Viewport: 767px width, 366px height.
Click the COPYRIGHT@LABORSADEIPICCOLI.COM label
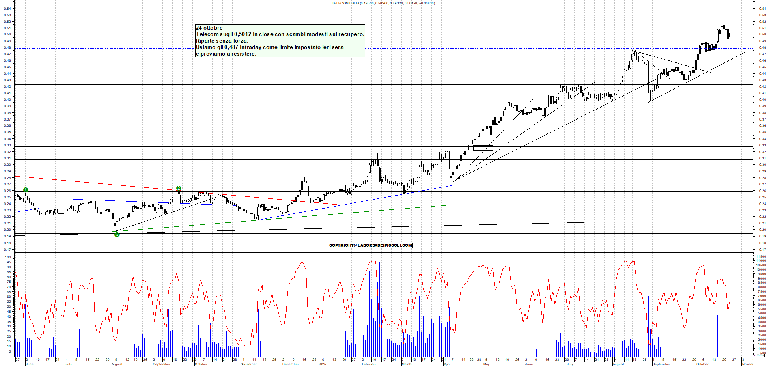point(370,245)
